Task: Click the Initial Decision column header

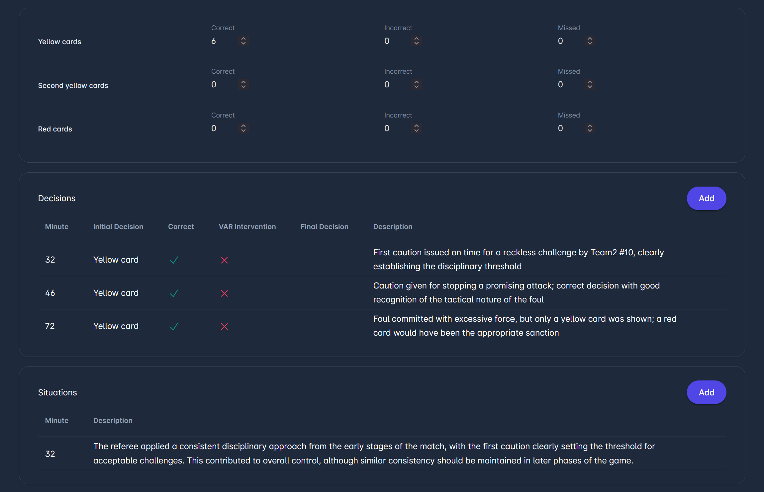Action: (118, 227)
